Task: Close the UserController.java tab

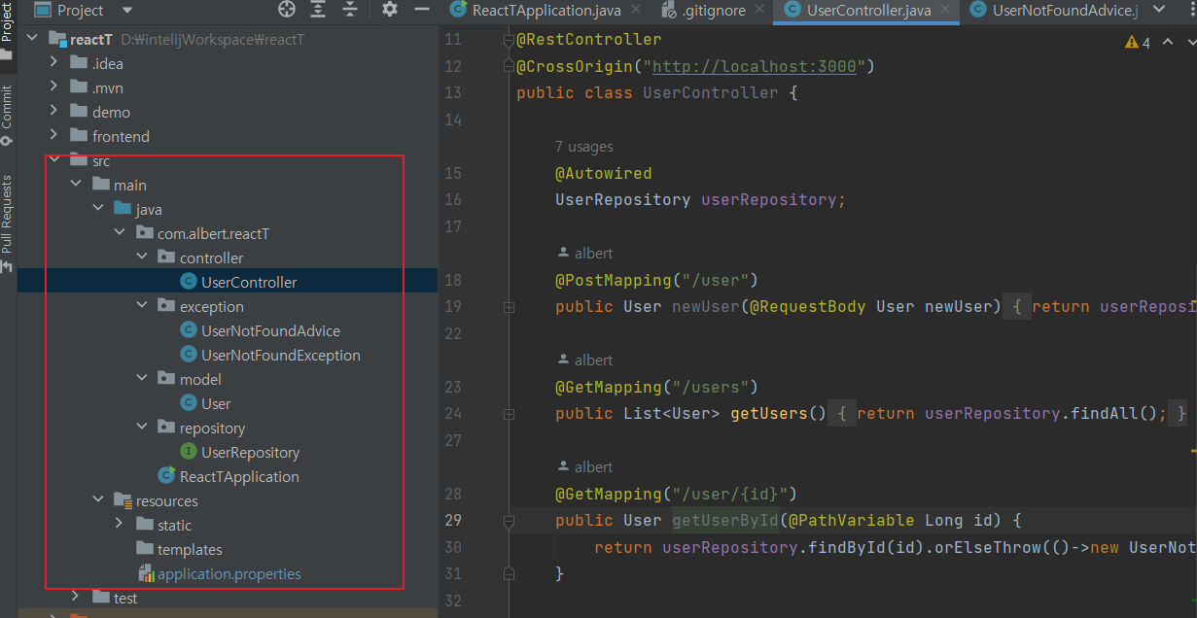Action: tap(947, 10)
